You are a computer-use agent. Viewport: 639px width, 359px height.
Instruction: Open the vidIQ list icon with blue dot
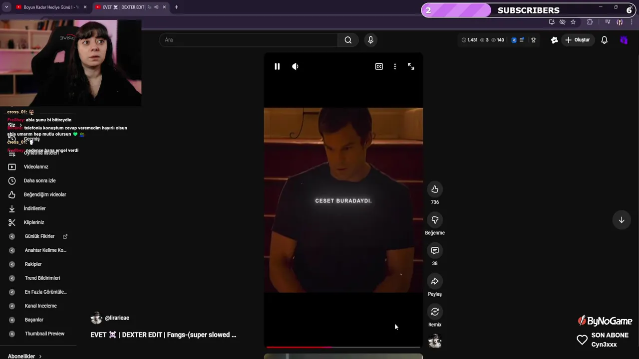point(522,40)
